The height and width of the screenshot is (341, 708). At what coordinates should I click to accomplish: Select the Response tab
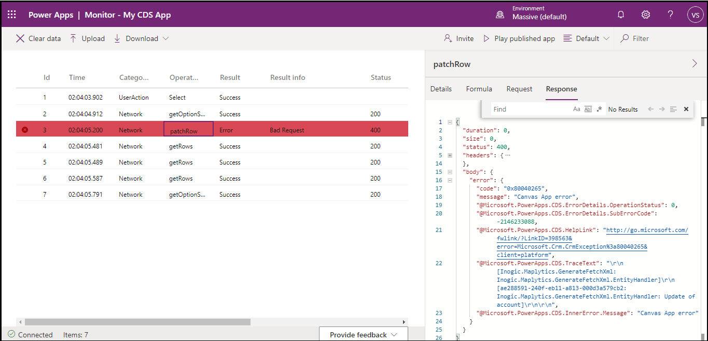coord(561,89)
